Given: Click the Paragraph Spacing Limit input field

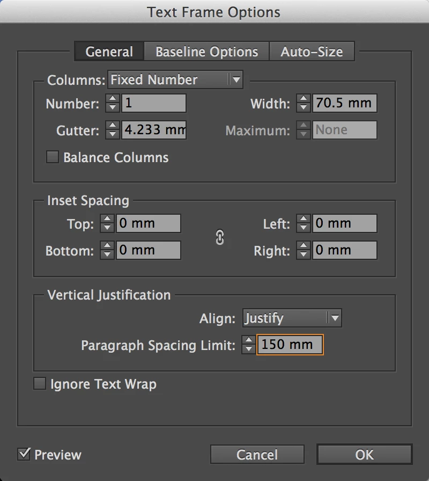Looking at the screenshot, I should 290,345.
